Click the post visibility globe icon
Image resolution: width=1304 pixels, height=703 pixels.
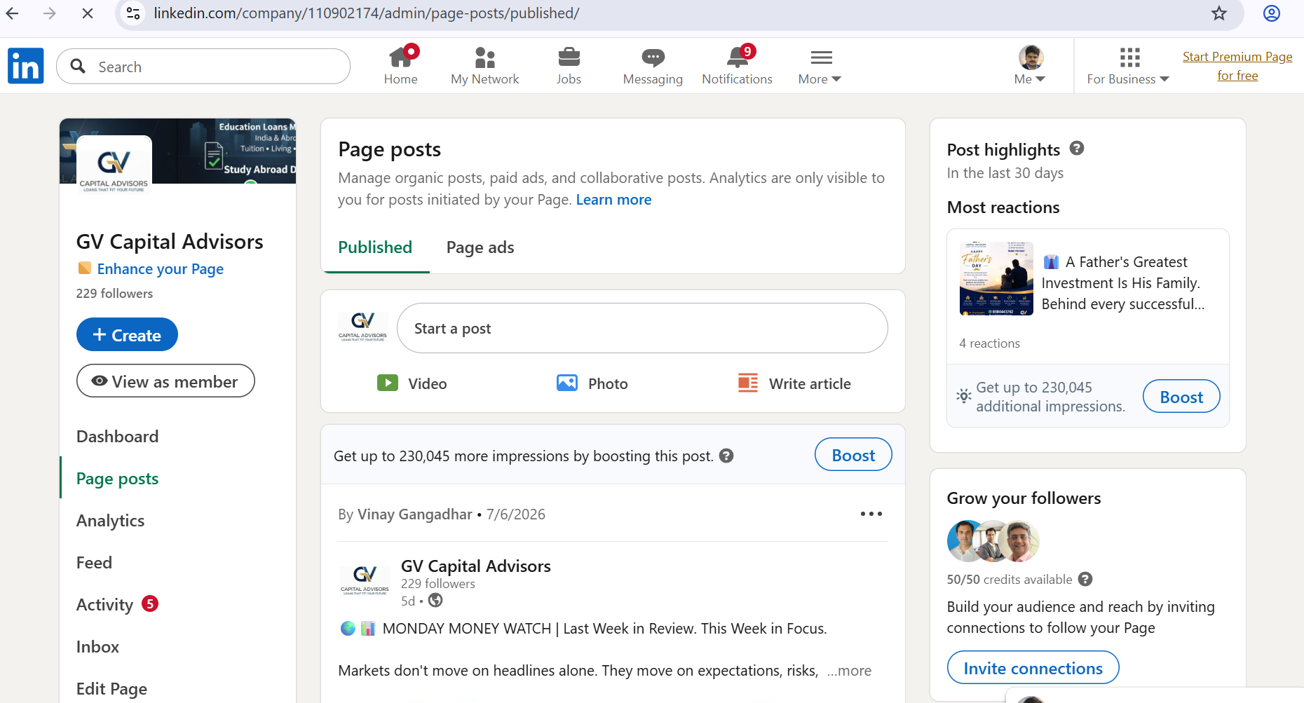[435, 600]
